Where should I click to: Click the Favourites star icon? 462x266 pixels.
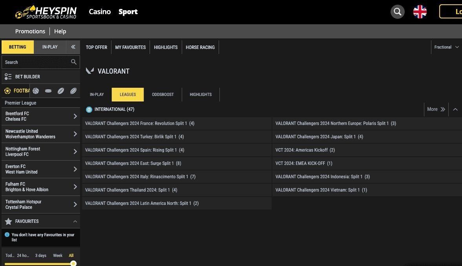(x=8, y=221)
